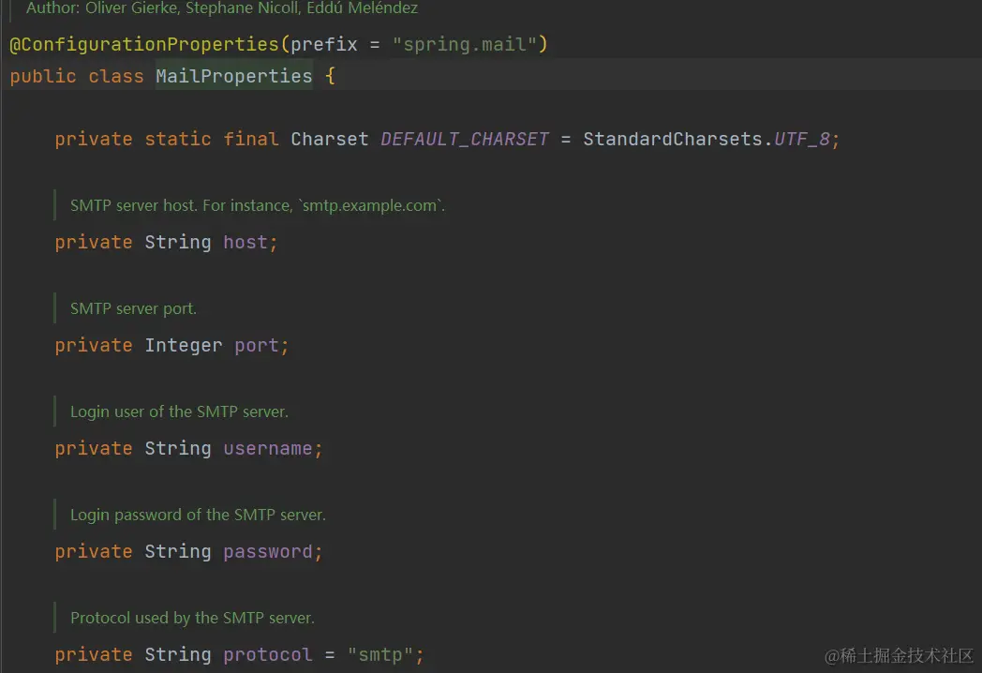The width and height of the screenshot is (982, 673).
Task: Select the "spring.mail" prefix string
Action: pyautogui.click(x=464, y=44)
